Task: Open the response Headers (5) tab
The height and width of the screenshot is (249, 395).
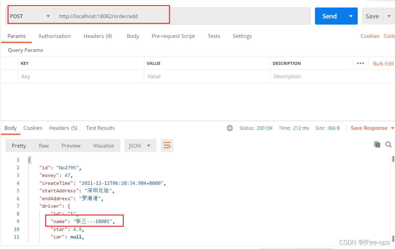Action: coord(63,128)
